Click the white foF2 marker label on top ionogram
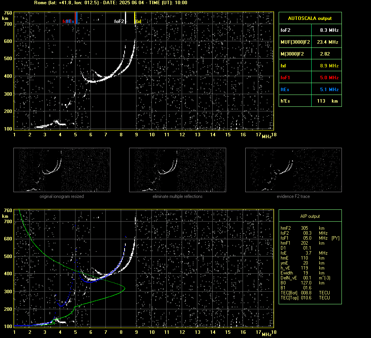This screenshot has width=371, height=338. click(119, 21)
